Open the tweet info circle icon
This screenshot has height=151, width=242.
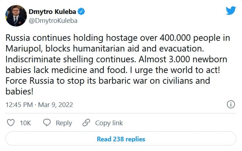point(231,105)
